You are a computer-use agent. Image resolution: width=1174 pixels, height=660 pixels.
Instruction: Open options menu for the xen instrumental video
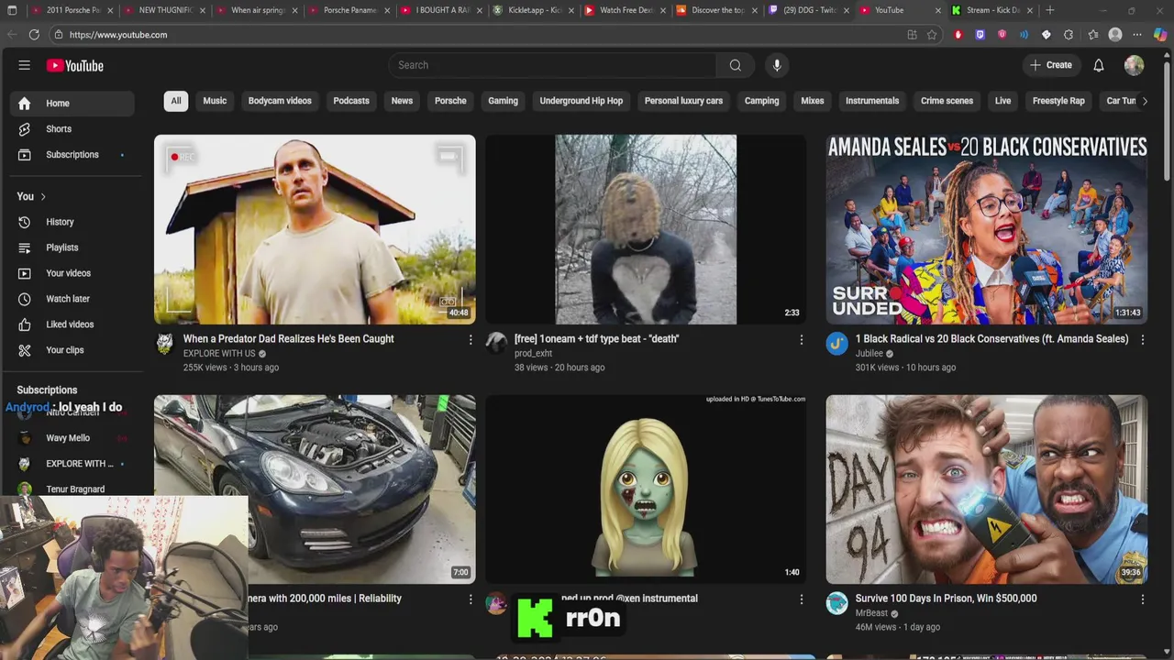(801, 599)
